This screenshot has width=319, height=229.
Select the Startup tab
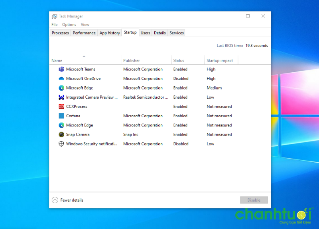coord(130,33)
